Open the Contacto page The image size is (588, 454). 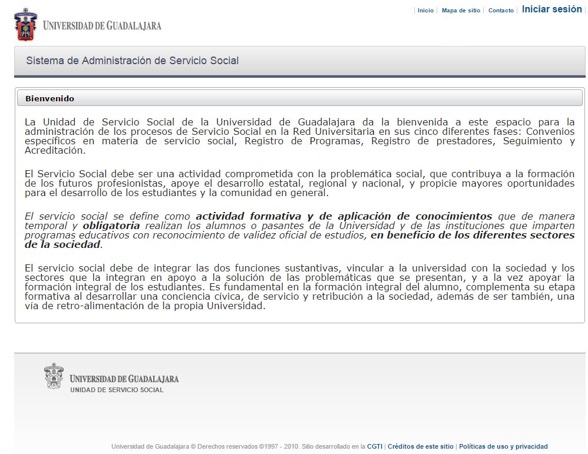pyautogui.click(x=501, y=11)
